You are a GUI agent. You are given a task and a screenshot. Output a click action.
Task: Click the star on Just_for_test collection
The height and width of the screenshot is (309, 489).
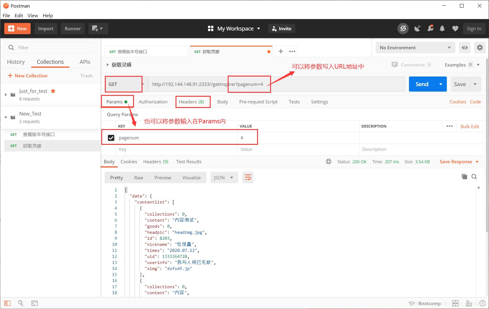53,91
